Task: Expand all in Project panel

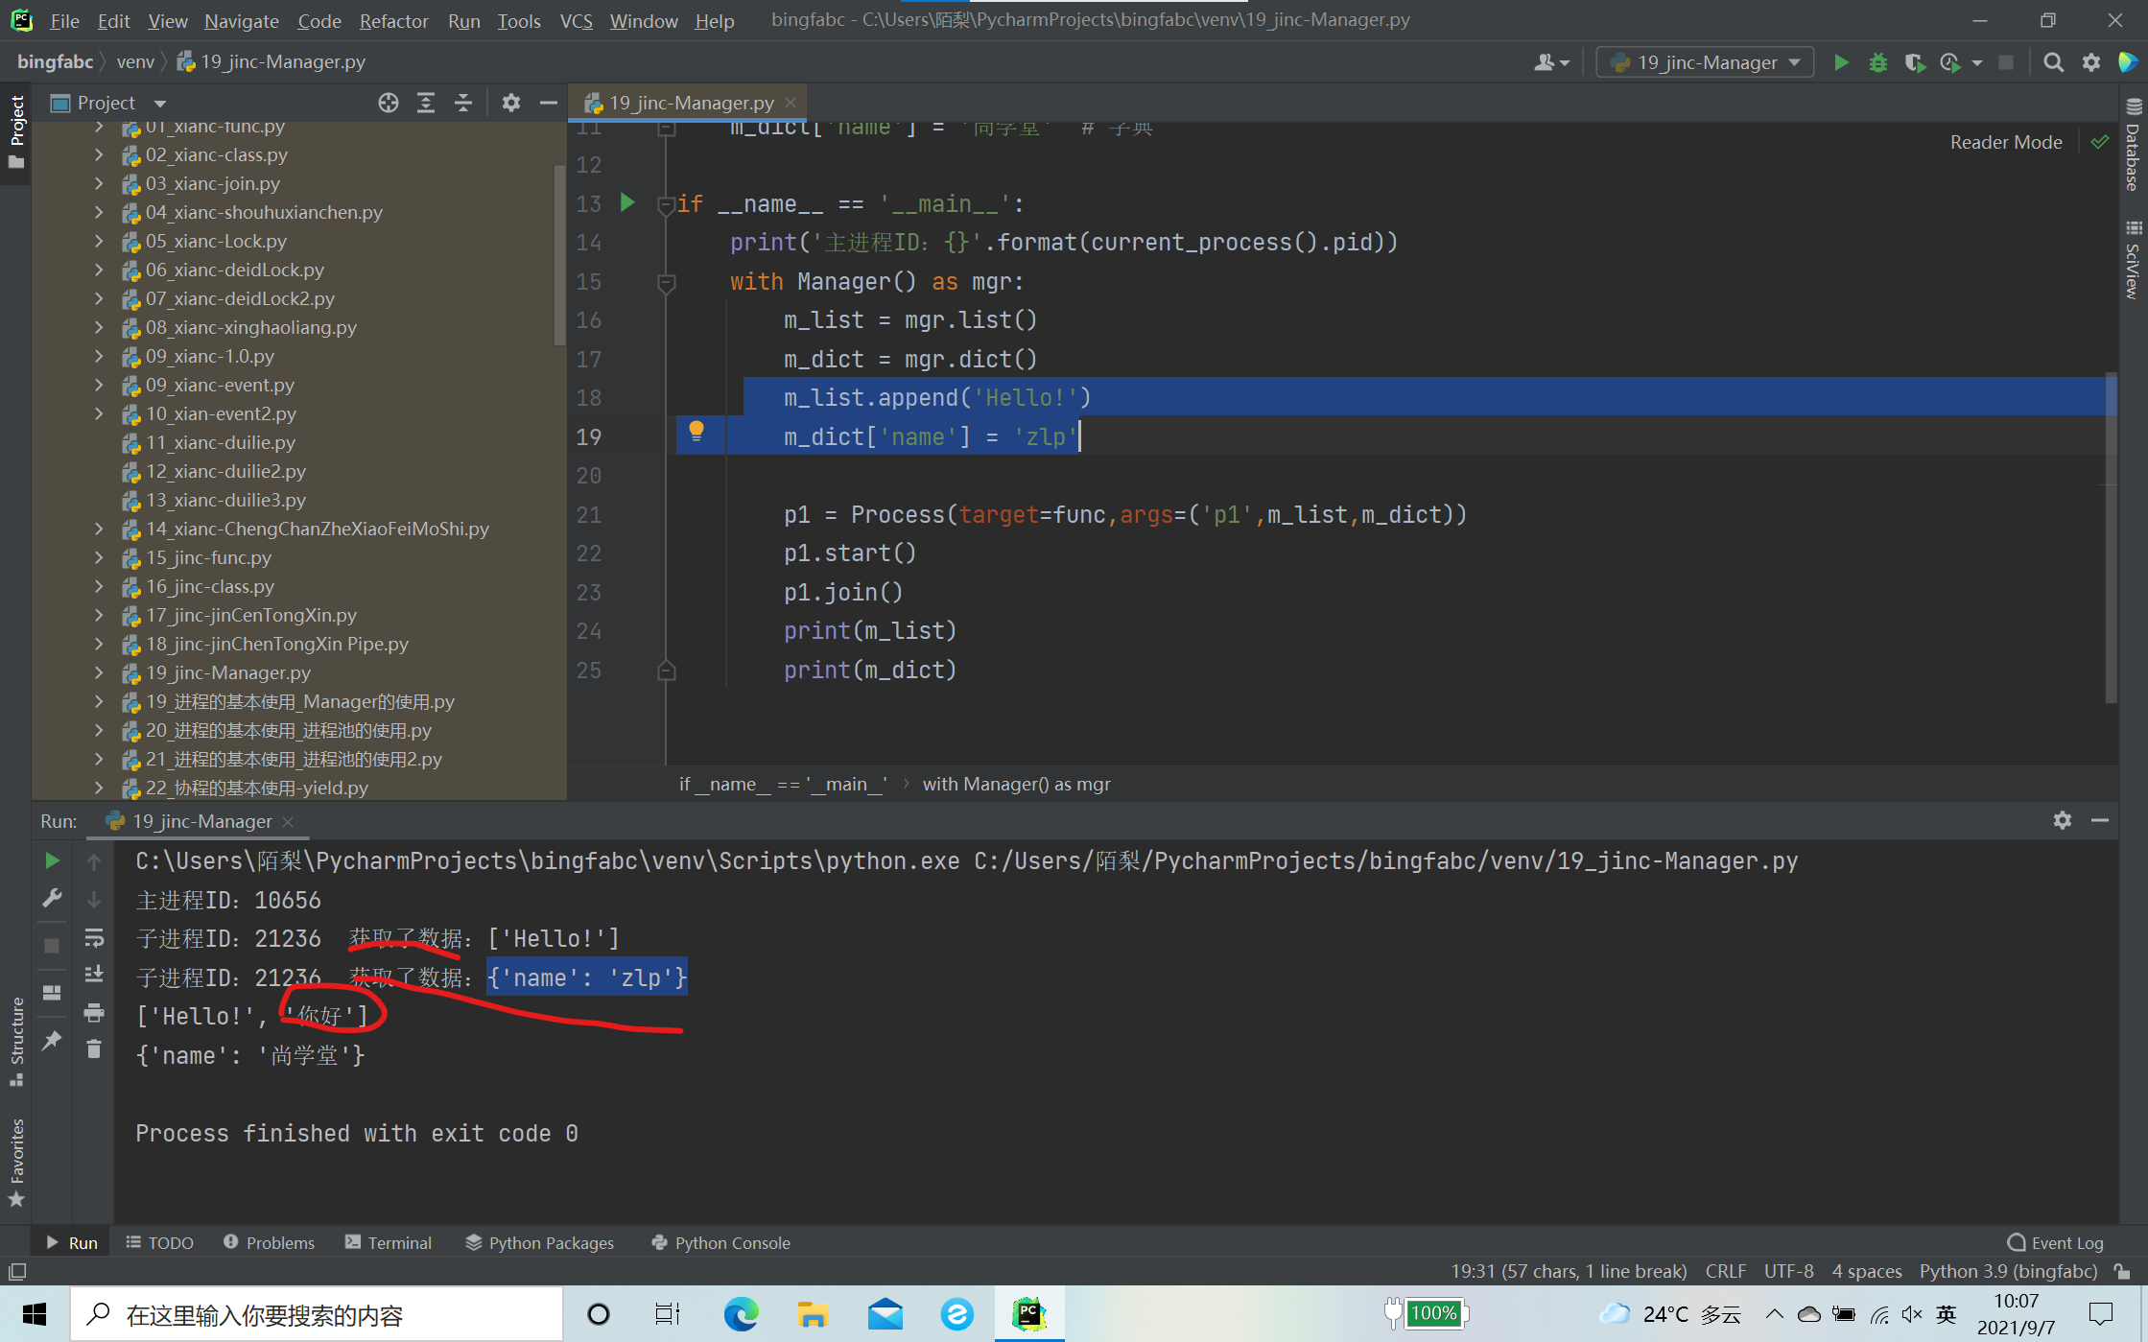Action: (x=426, y=103)
